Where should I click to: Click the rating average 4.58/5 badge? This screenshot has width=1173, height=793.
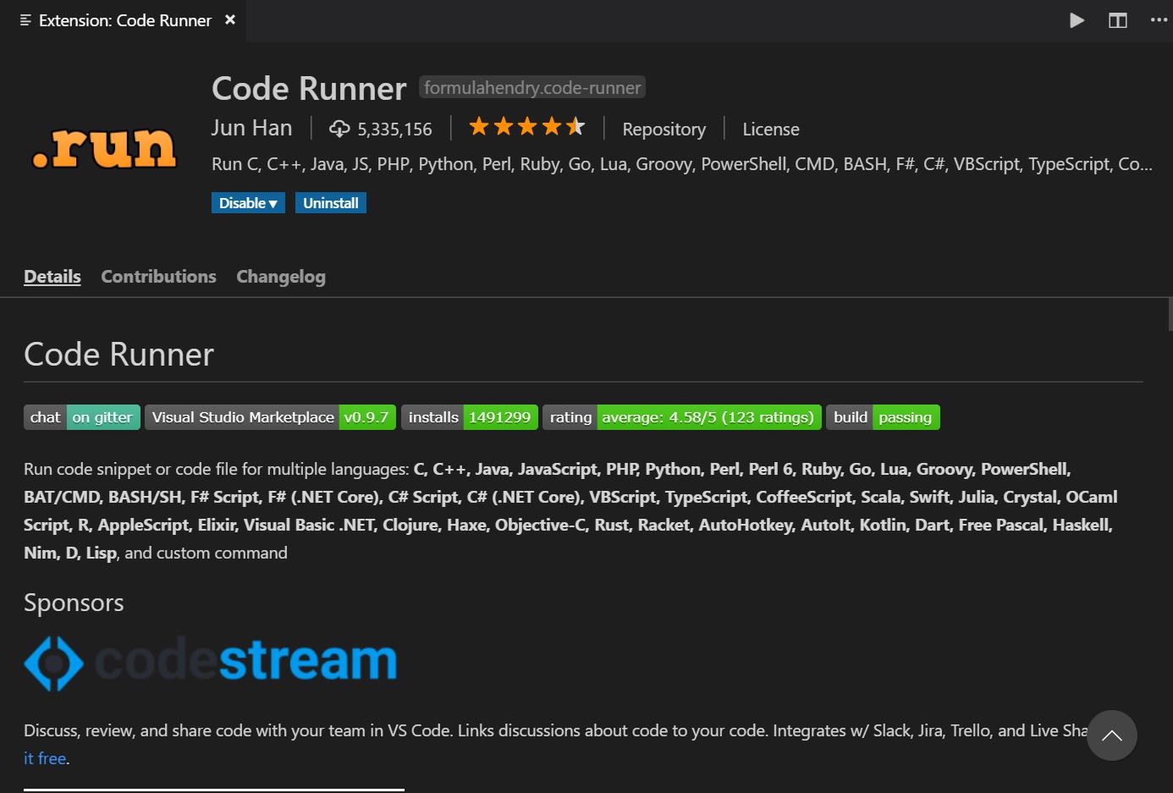click(x=682, y=417)
